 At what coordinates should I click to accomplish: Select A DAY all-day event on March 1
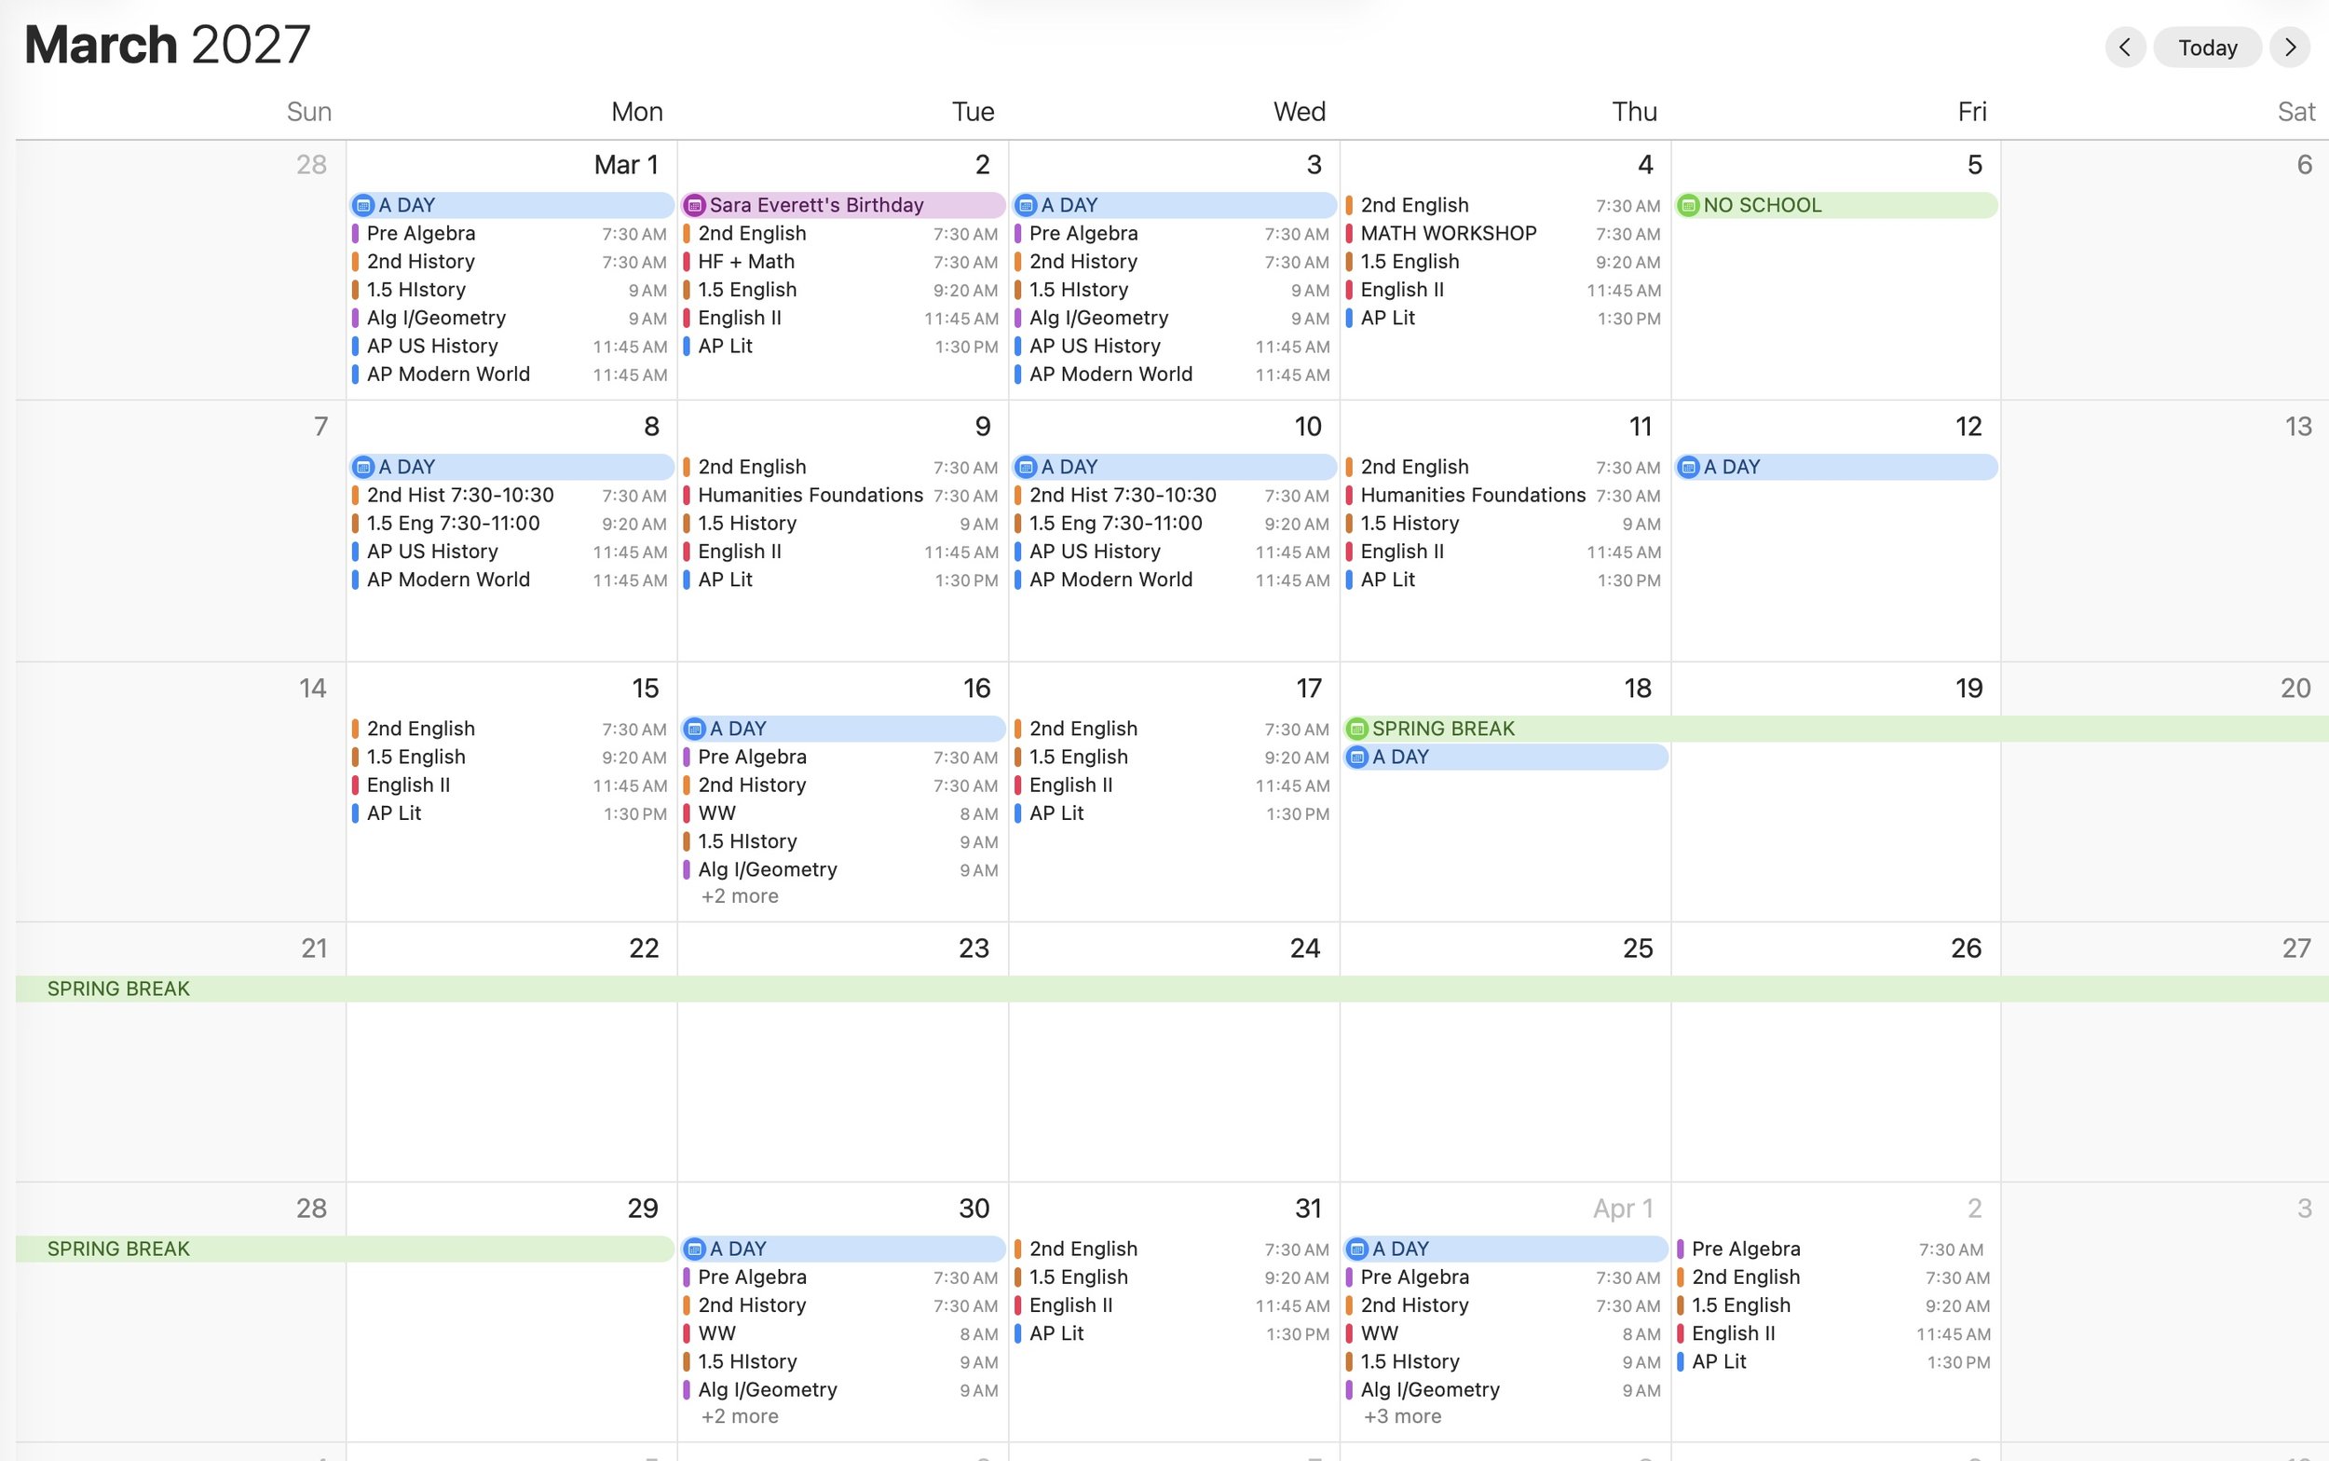[511, 205]
